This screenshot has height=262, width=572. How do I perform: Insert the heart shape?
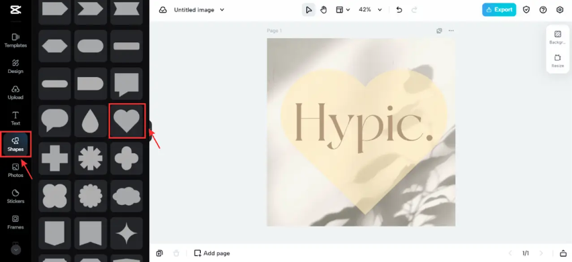tap(126, 121)
